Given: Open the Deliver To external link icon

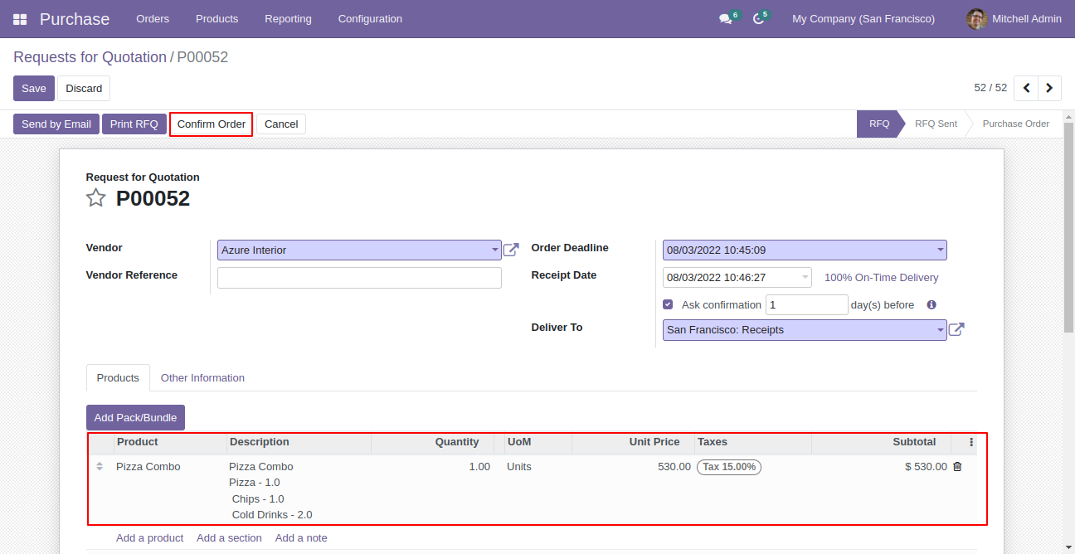Looking at the screenshot, I should point(956,329).
